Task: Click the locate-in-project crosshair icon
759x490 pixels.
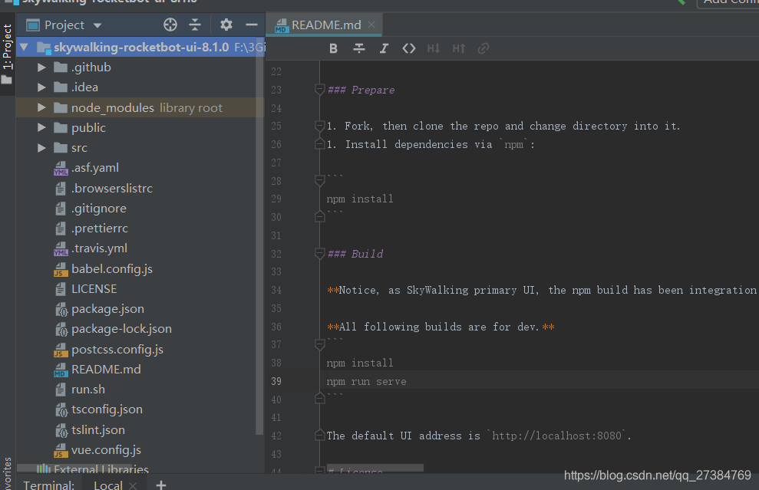Action: point(170,25)
